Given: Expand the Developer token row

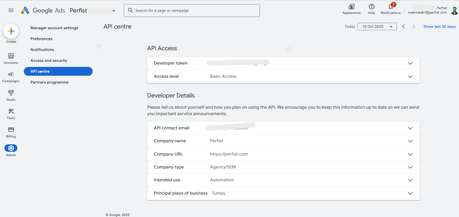Looking at the screenshot, I should 410,64.
